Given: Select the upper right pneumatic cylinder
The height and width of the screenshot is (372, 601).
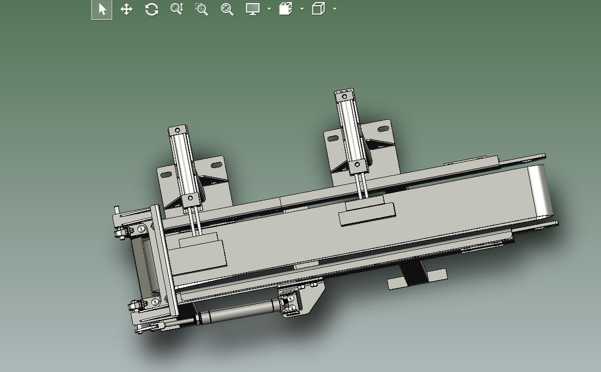Looking at the screenshot, I should click(x=352, y=132).
